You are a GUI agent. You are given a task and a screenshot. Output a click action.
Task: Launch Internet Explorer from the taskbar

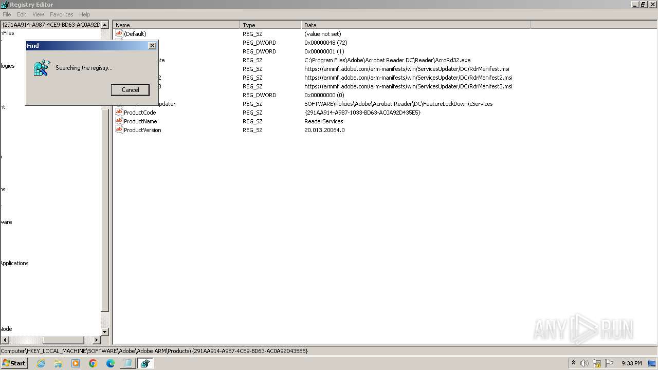41,363
